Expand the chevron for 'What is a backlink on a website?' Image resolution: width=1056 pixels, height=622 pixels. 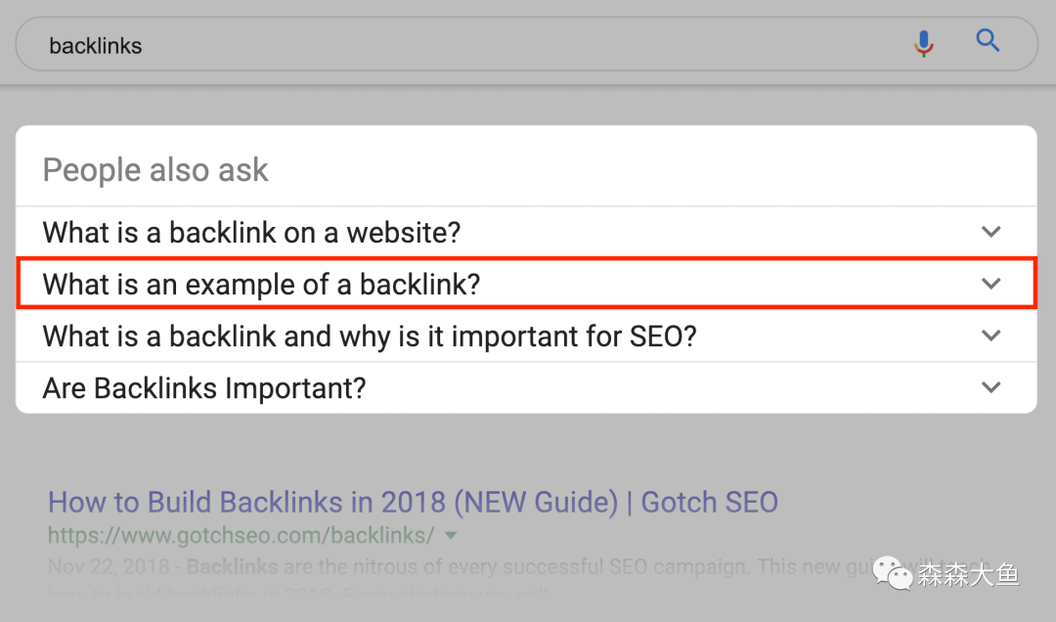point(991,232)
